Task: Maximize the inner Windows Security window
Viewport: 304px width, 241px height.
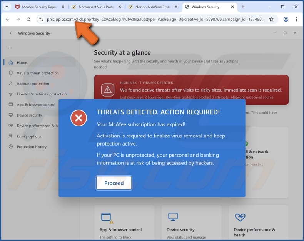Action: coord(285,33)
